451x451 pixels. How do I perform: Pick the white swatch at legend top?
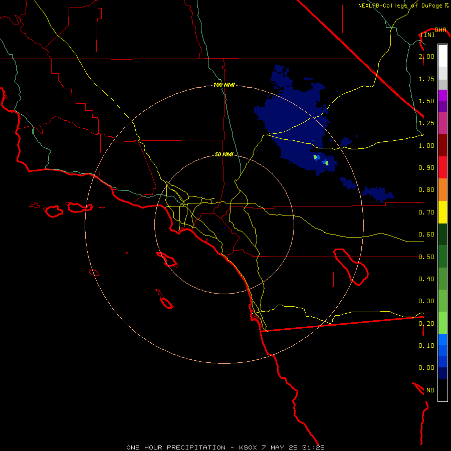[442, 56]
